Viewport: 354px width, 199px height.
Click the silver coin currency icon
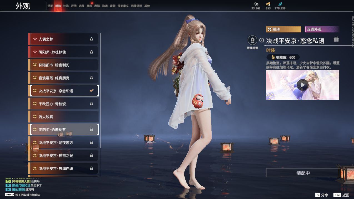pos(256,4)
